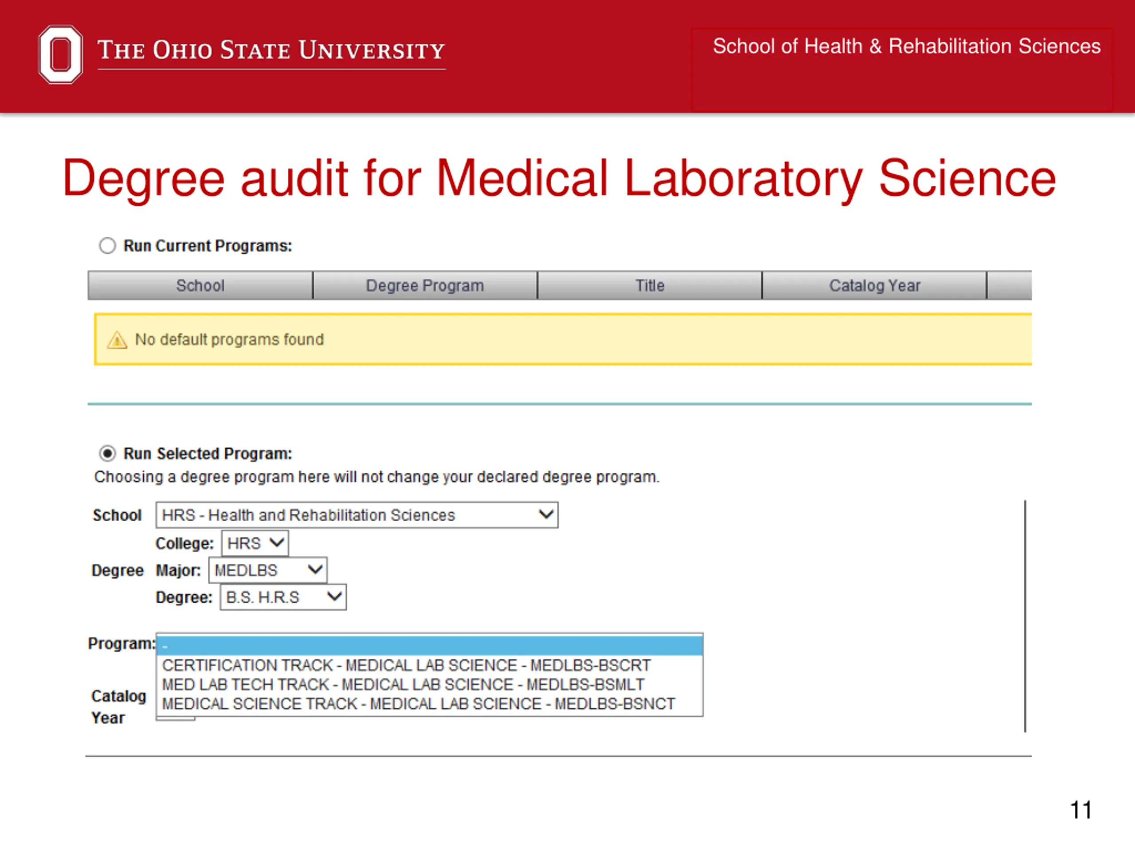Click The Ohio State University wordmark

click(271, 51)
